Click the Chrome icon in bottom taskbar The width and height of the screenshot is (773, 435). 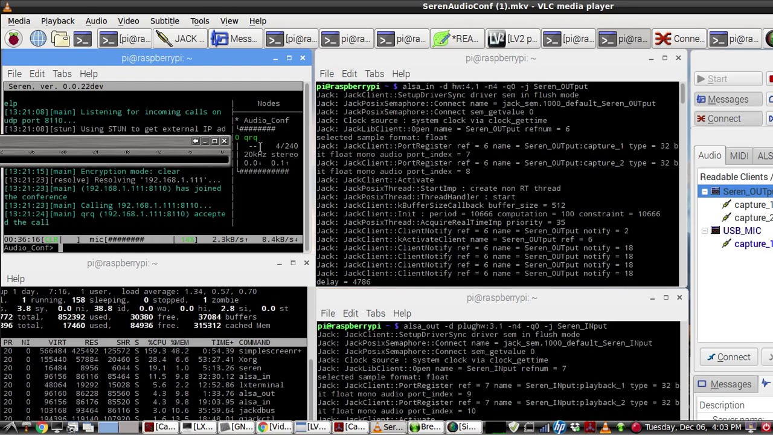click(x=42, y=427)
